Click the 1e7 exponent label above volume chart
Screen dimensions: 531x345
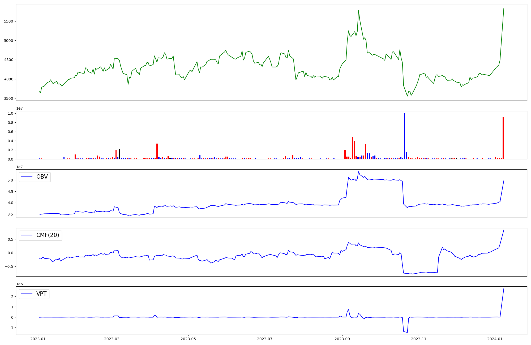click(x=19, y=108)
